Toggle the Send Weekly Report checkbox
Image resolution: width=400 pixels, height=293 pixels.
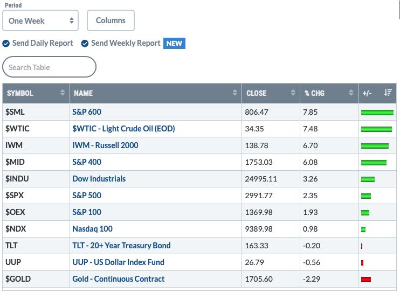[x=85, y=44]
